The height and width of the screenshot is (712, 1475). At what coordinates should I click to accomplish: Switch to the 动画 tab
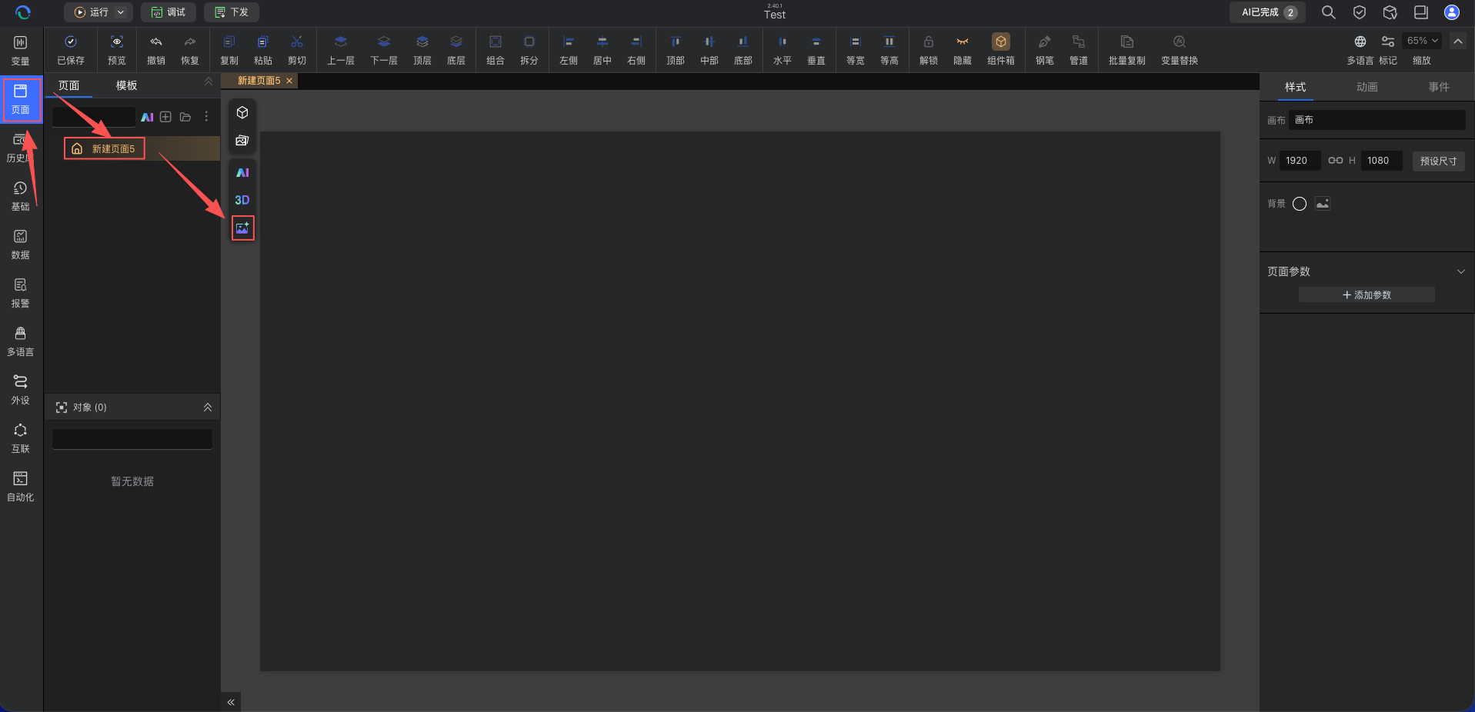pyautogui.click(x=1367, y=87)
